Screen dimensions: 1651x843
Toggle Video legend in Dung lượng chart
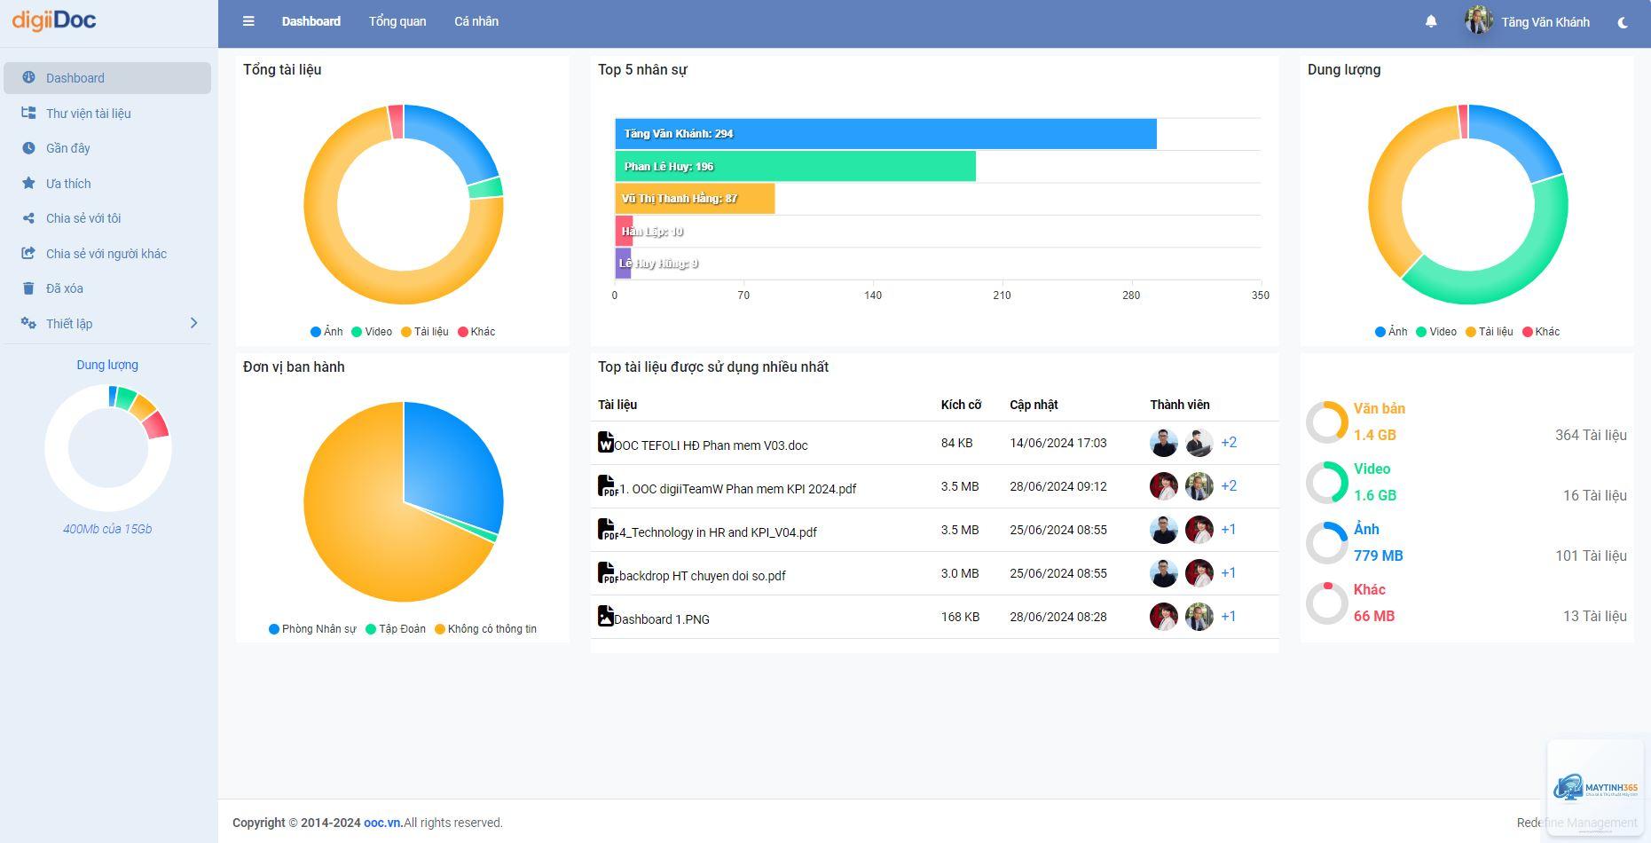pos(1436,332)
